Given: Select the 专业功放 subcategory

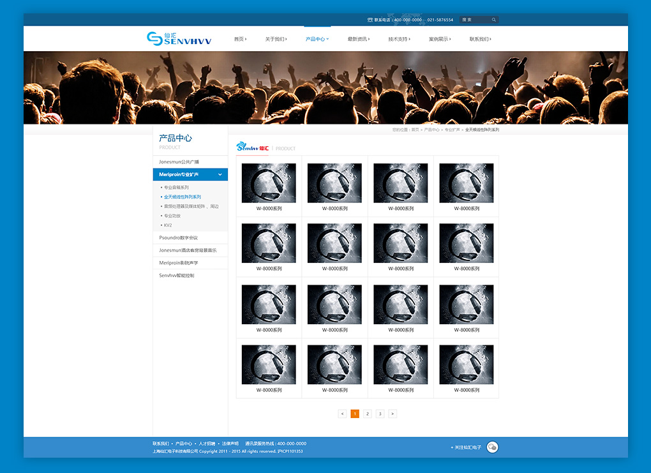Looking at the screenshot, I should point(172,216).
